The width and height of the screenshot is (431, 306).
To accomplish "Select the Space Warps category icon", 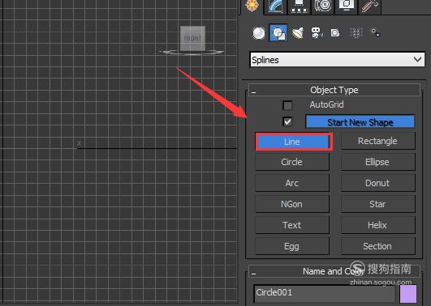I will tap(356, 33).
